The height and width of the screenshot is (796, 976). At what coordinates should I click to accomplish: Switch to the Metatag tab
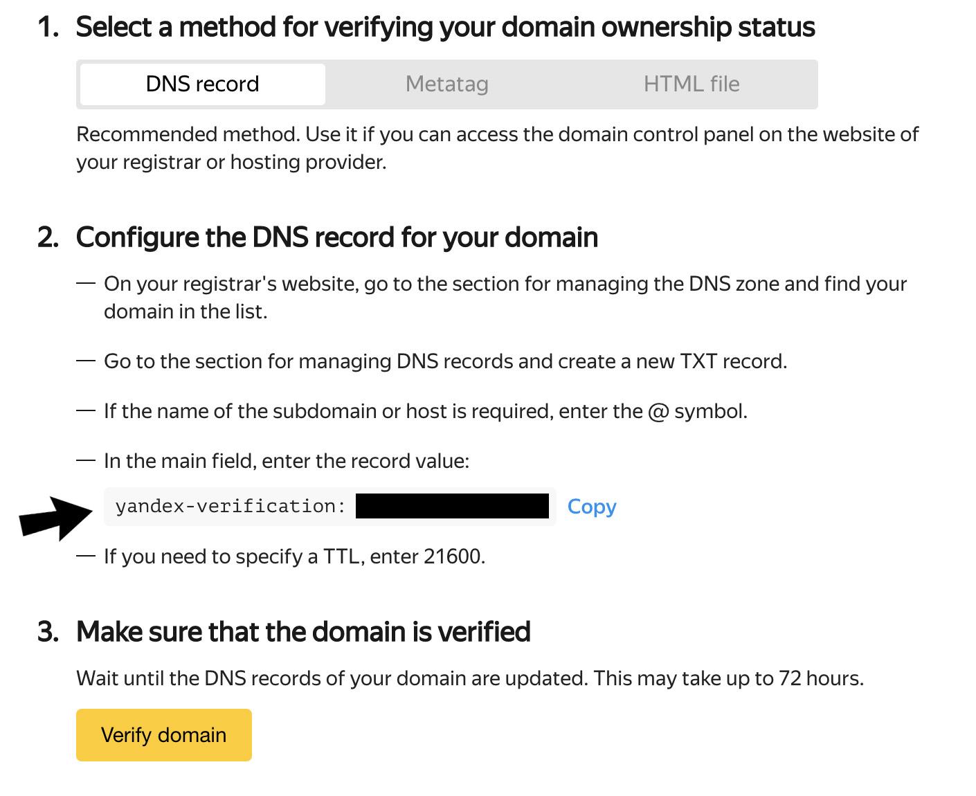[x=446, y=84]
